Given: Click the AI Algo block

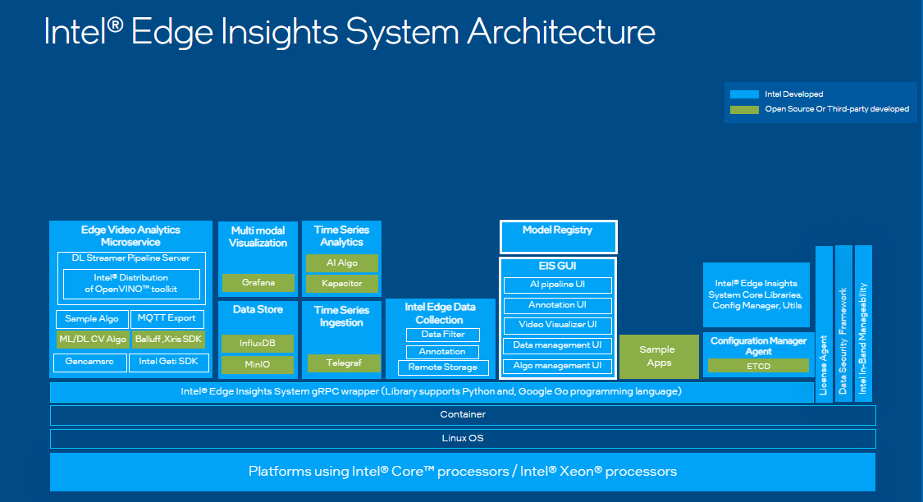Looking at the screenshot, I should [x=342, y=263].
